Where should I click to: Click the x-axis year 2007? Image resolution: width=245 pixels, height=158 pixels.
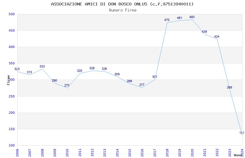click(30, 153)
